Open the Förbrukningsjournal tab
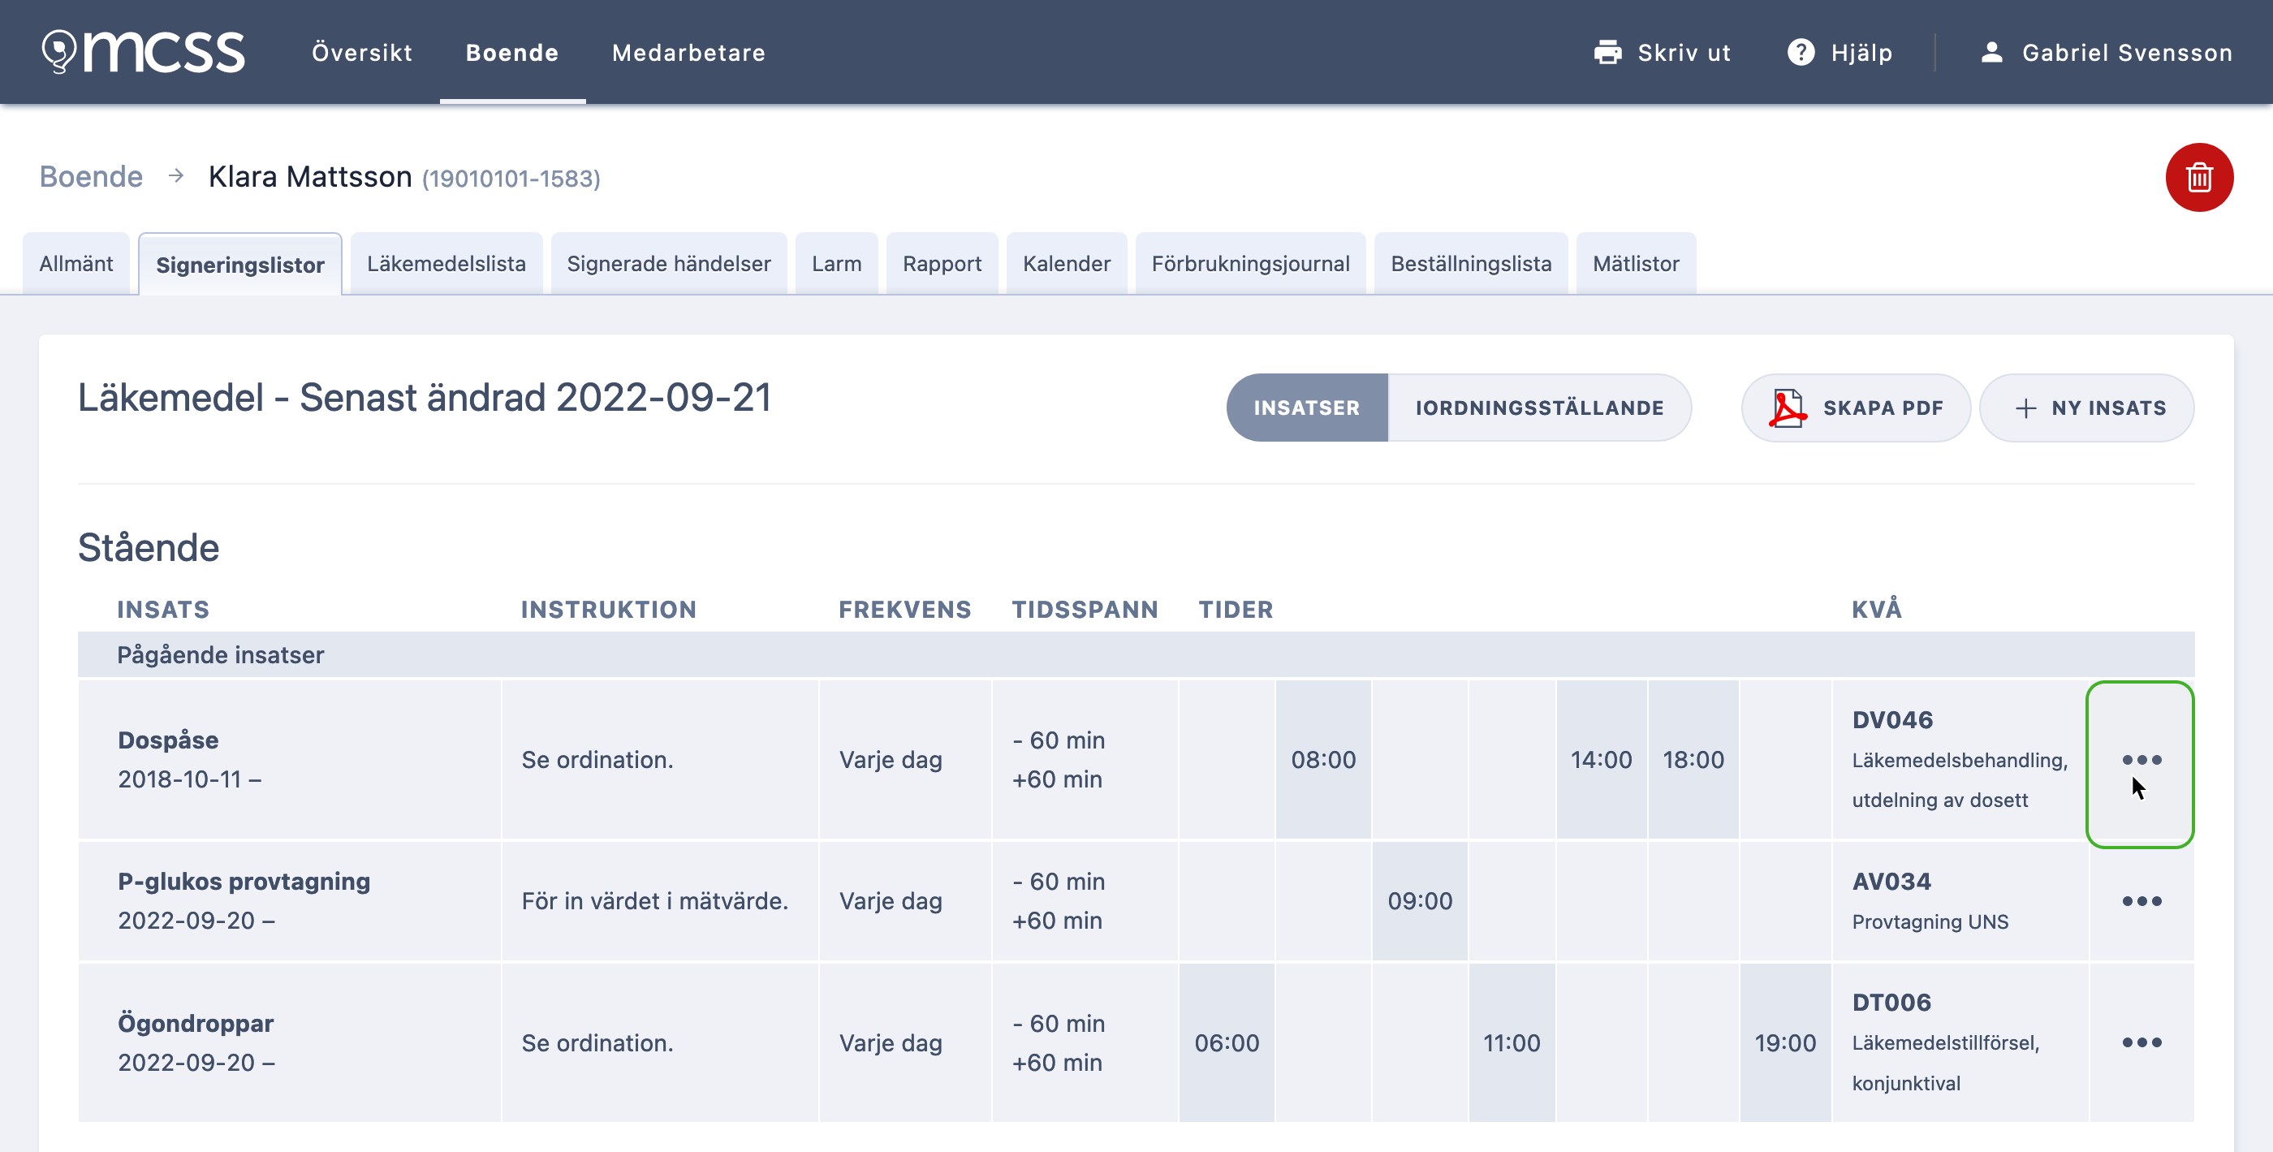 [1250, 264]
